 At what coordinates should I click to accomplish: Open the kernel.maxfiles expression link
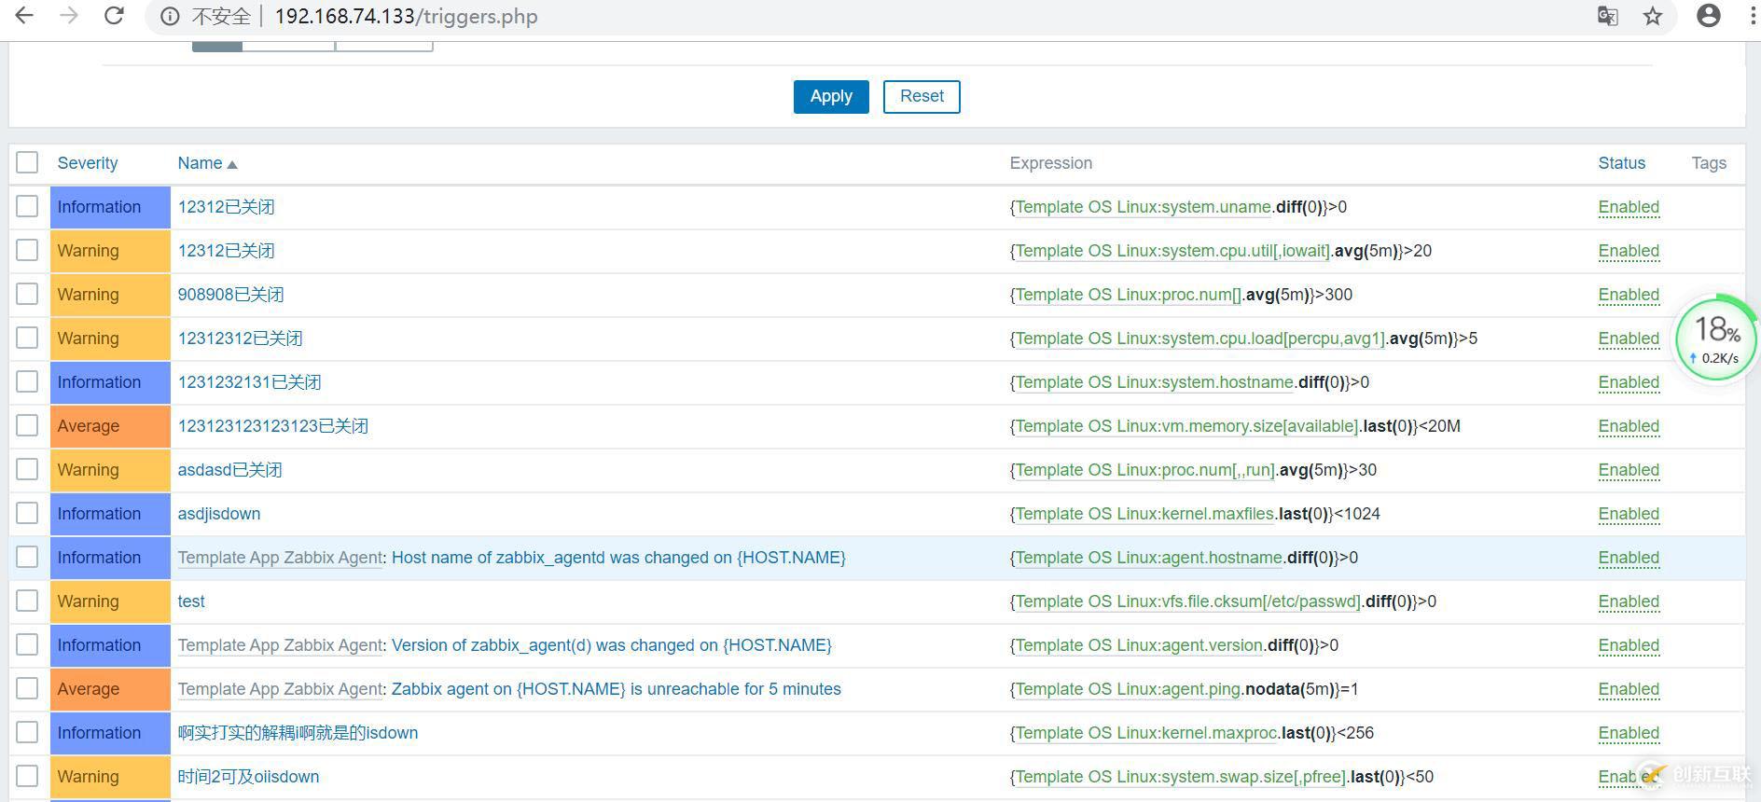click(1145, 514)
